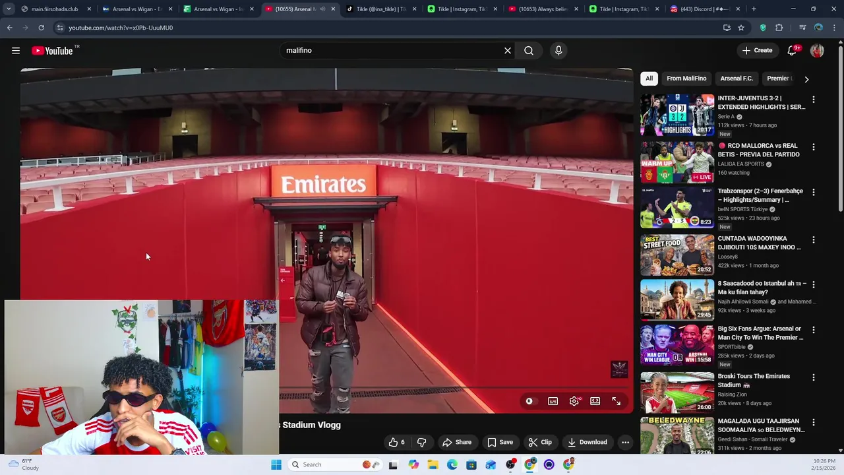The height and width of the screenshot is (475, 844).
Task: Open Big Six Fans Argue thumbnail
Action: [x=677, y=345]
